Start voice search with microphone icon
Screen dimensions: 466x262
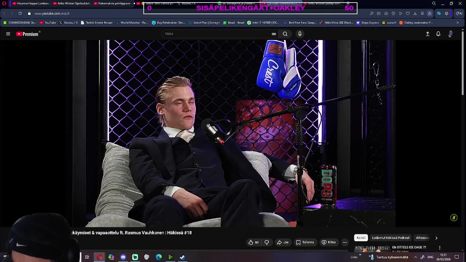[x=300, y=34]
